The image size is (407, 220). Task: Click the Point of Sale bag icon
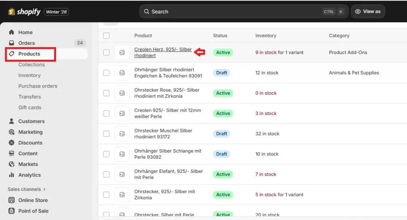pos(12,210)
